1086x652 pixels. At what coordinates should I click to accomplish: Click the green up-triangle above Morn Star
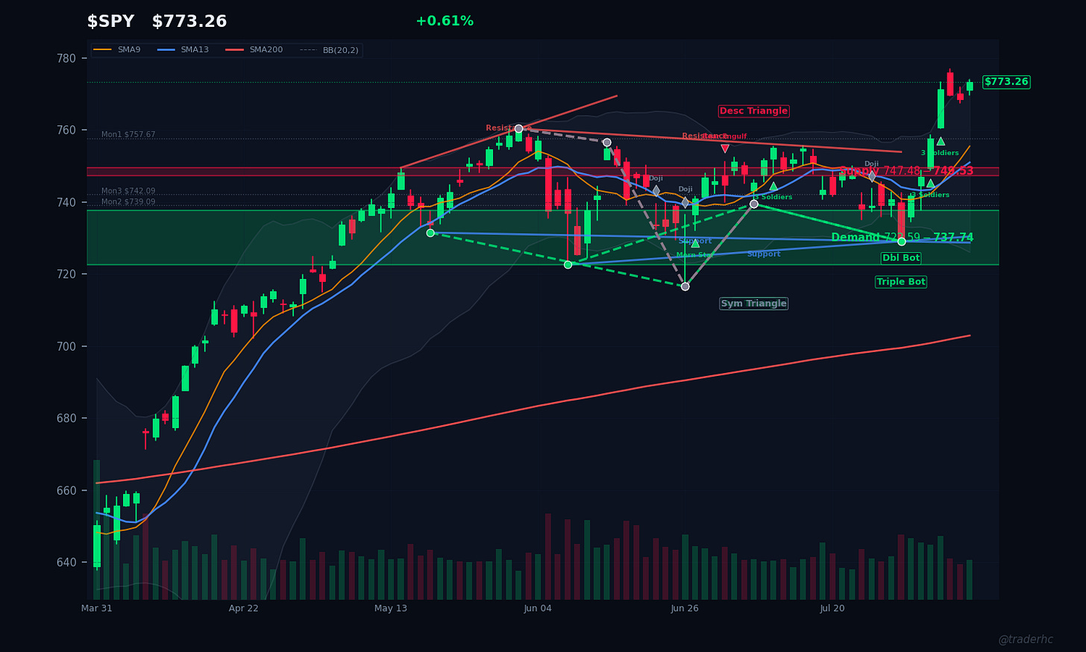tap(695, 243)
